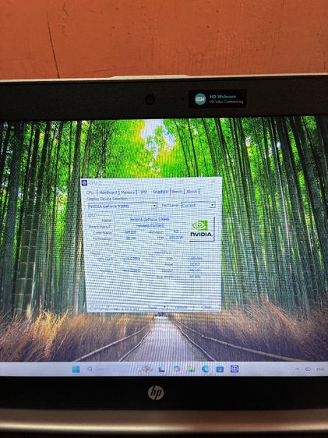Click the ENG language indicator

coord(320,369)
